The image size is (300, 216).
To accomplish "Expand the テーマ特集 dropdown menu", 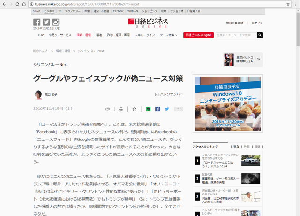I will [169, 35].
